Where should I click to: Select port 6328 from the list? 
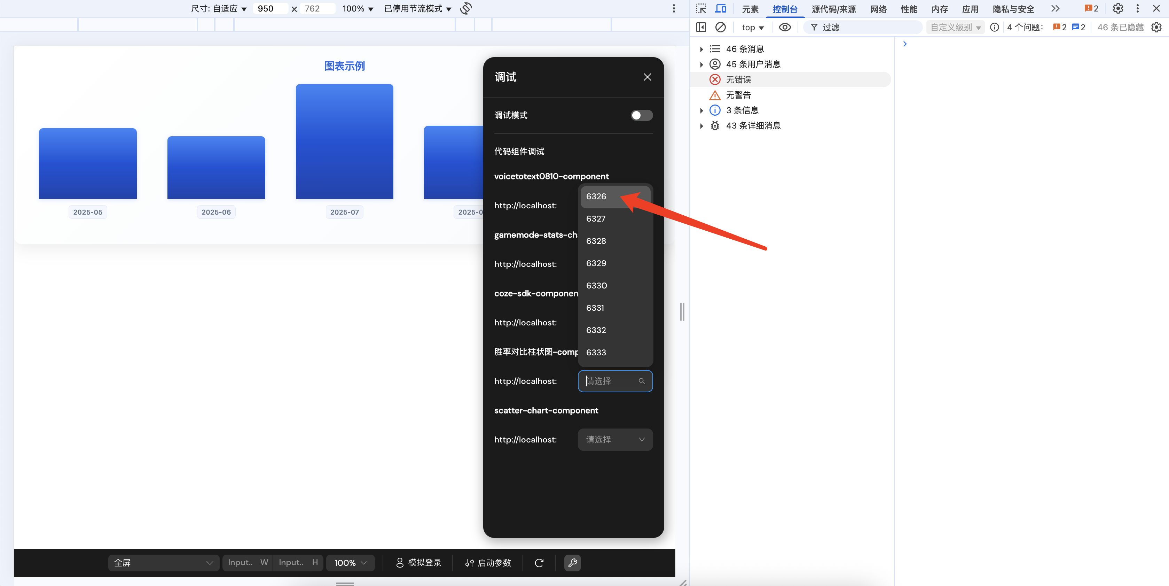tap(615, 241)
